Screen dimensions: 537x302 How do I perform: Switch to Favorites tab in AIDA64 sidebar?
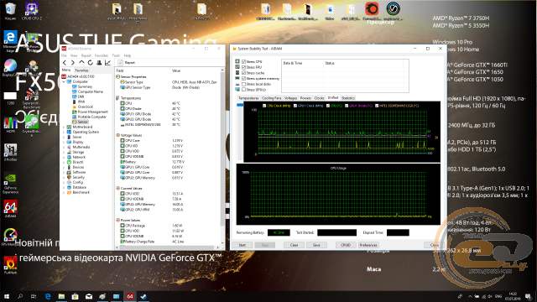point(81,70)
